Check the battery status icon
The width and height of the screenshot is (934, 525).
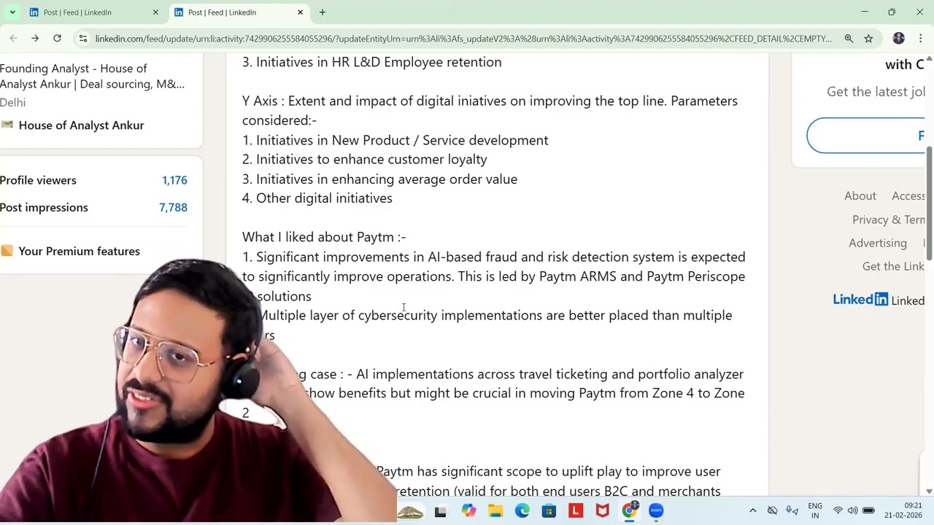click(x=868, y=510)
